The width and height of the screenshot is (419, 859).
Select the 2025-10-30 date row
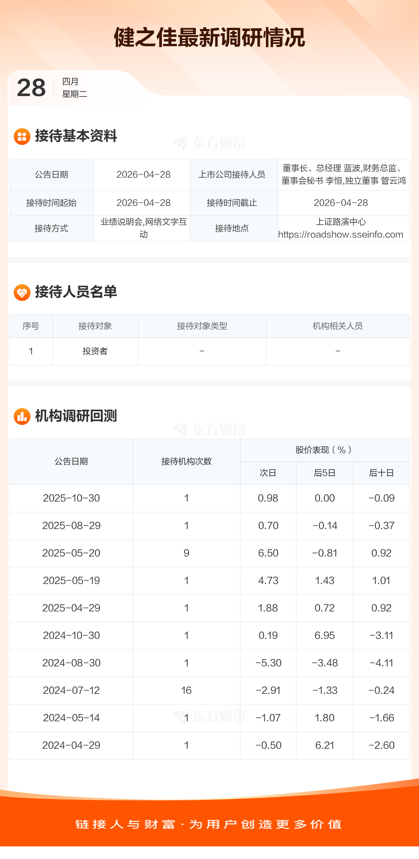click(209, 498)
